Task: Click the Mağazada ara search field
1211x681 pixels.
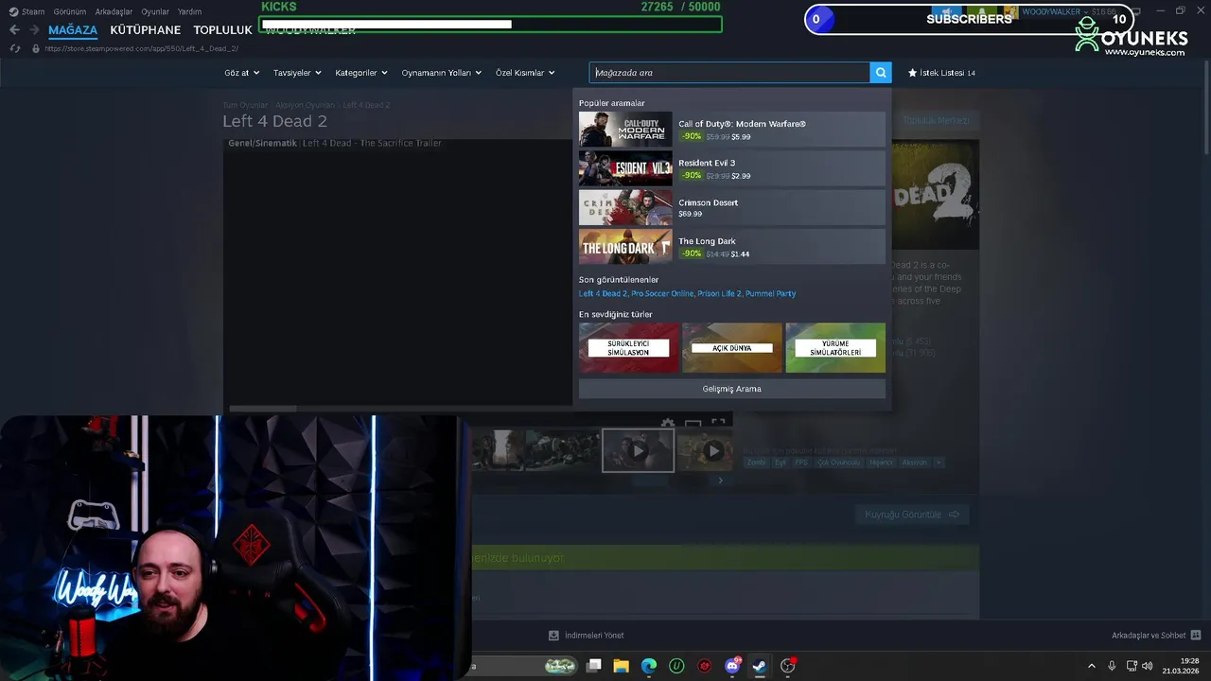Action: 729,73
